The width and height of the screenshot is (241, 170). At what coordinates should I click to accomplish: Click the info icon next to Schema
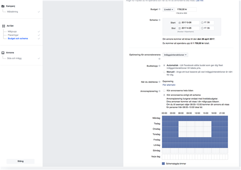(159, 20)
